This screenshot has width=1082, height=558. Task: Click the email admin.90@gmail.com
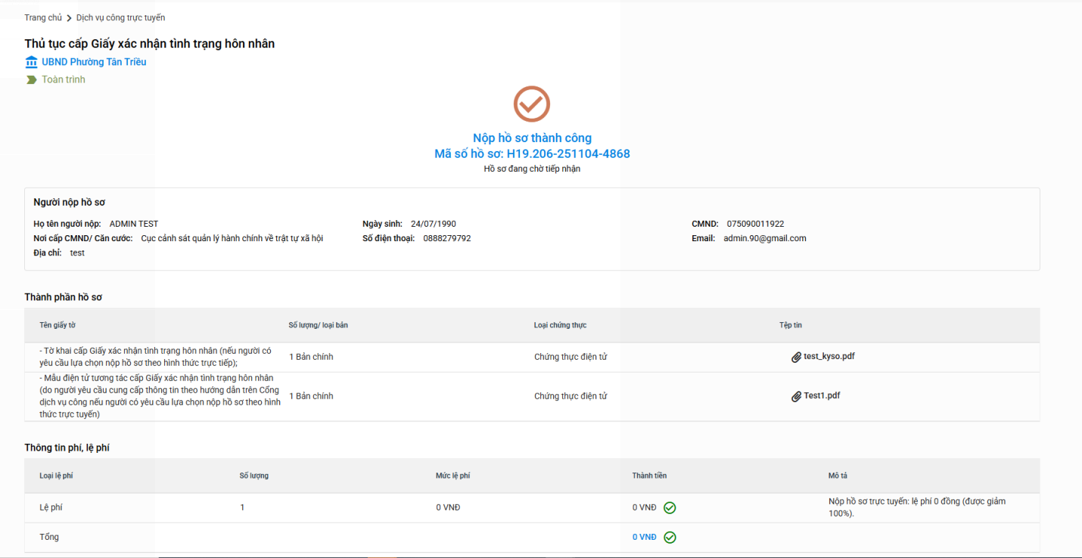(764, 238)
